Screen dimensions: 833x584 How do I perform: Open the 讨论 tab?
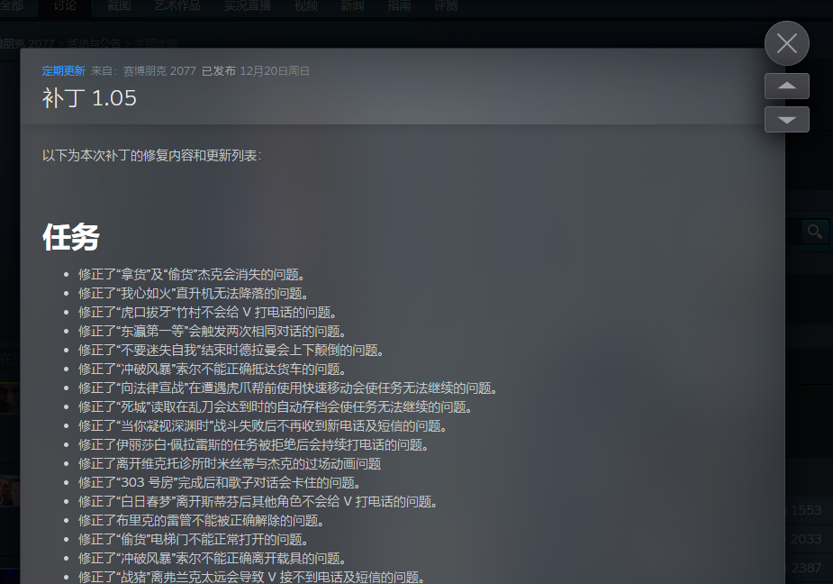pyautogui.click(x=65, y=5)
